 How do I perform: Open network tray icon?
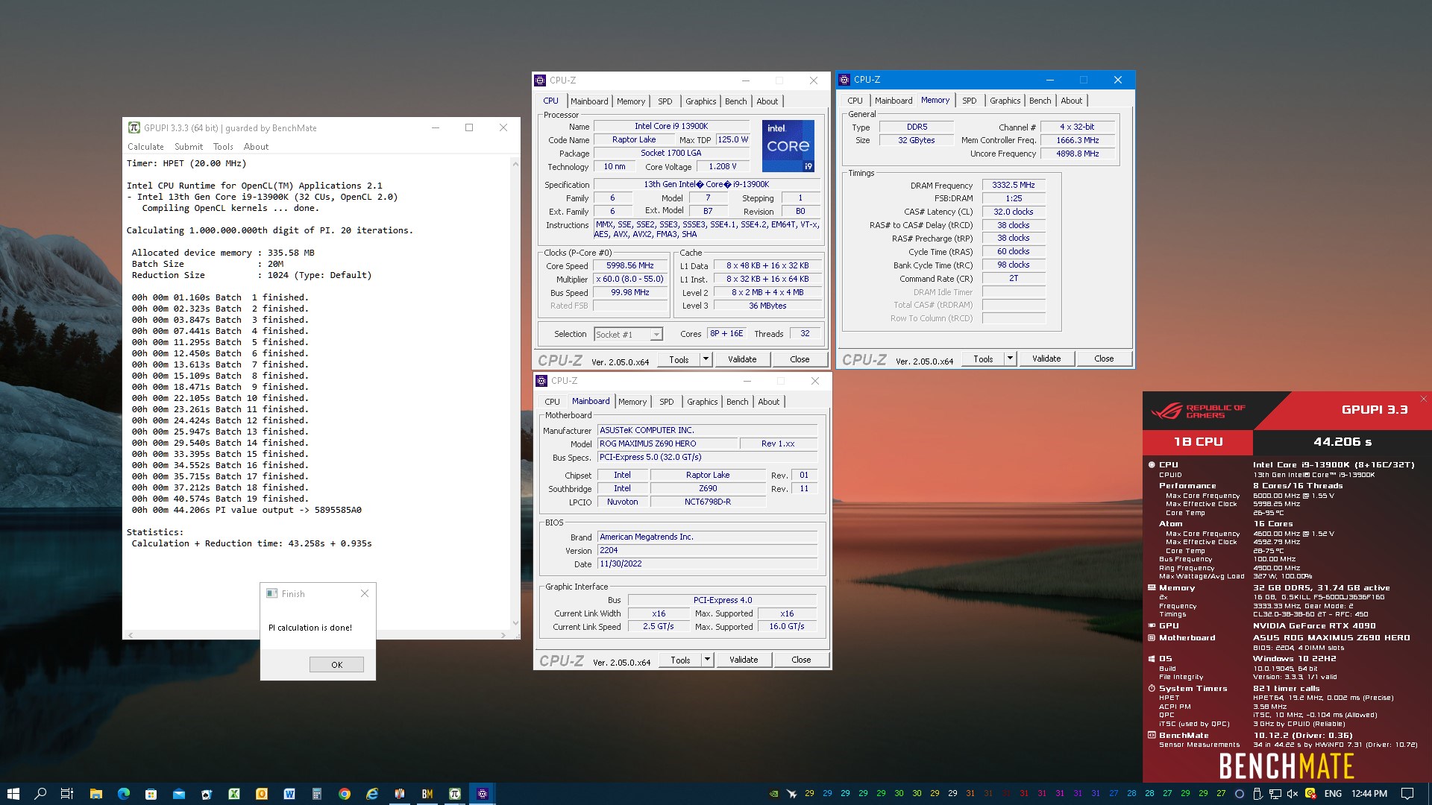(x=1275, y=794)
